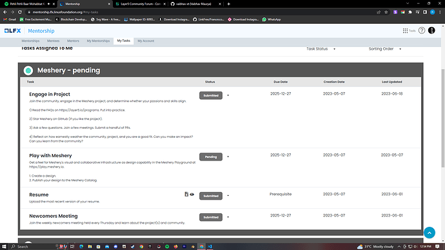Toggle Resume preview eye icon
445x250 pixels.
click(192, 195)
